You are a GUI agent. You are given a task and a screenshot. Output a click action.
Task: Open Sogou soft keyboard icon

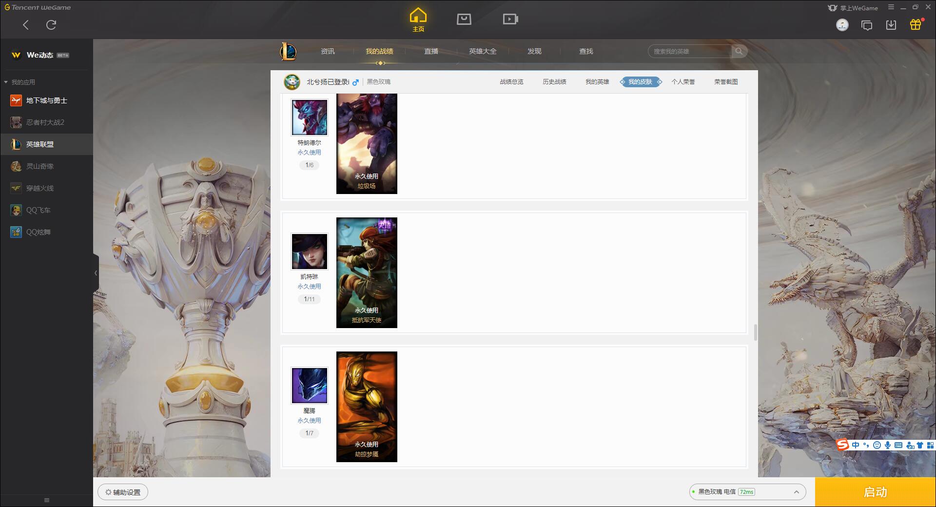coord(898,445)
